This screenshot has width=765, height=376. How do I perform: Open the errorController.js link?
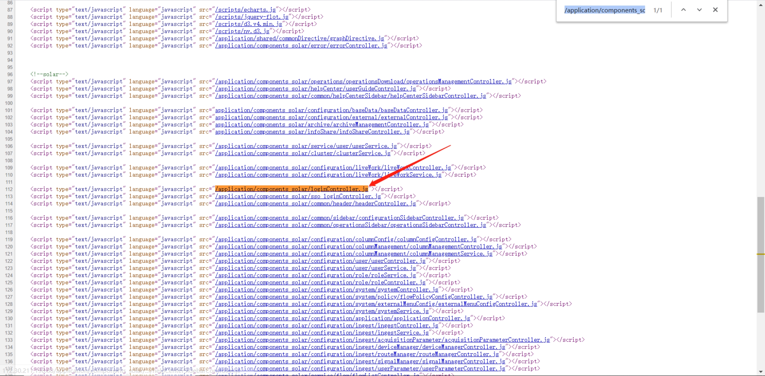pos(301,45)
